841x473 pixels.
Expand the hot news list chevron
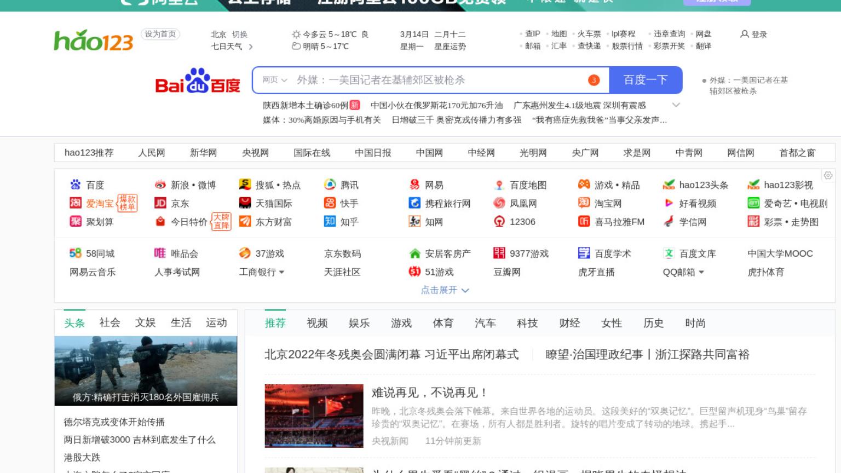tap(676, 105)
